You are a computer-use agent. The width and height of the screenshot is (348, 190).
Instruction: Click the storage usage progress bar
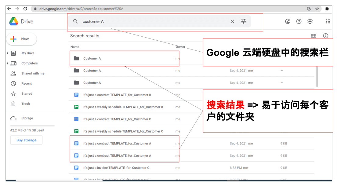[32, 126]
